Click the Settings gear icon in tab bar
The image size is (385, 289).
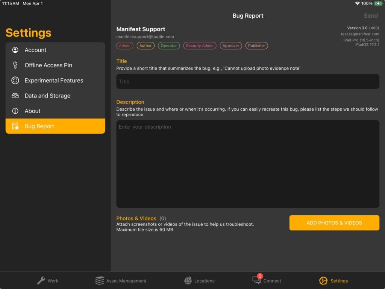[x=323, y=280]
